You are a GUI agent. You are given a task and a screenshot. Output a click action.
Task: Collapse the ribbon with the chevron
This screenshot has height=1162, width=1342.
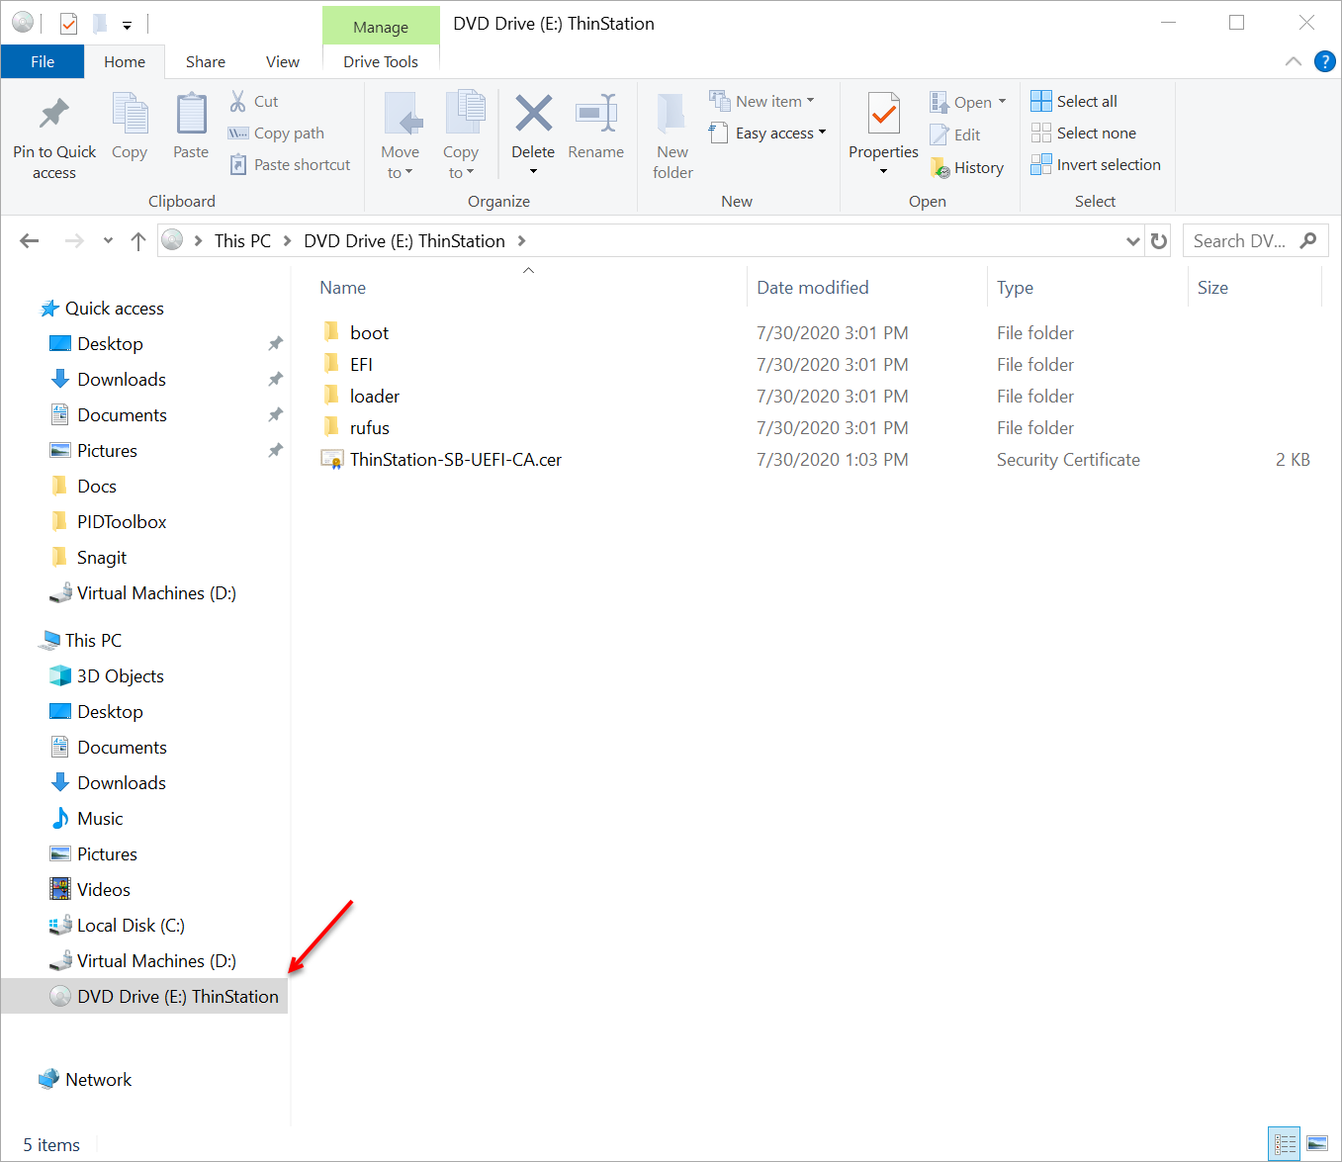pos(1294,61)
